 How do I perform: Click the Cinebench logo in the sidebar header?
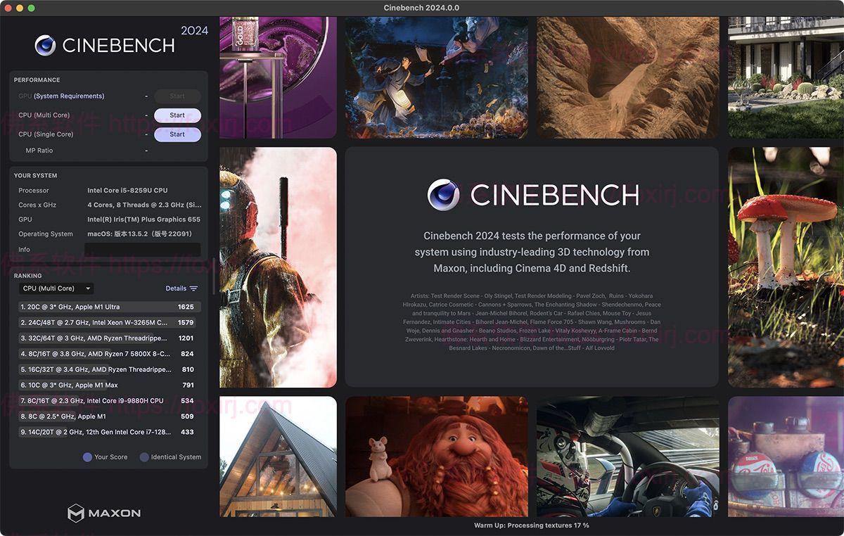click(x=44, y=46)
